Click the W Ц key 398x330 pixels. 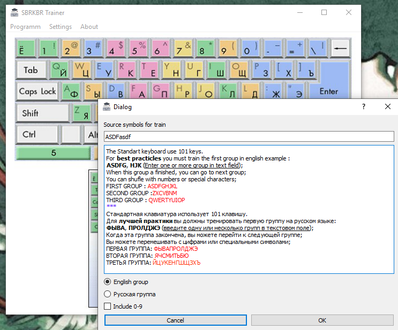coord(82,70)
